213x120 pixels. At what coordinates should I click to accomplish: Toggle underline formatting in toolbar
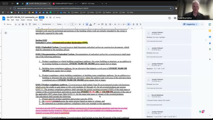pos(87,24)
